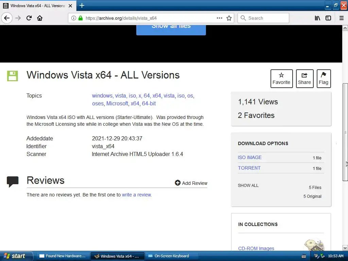Restore down the browser window
Screen dimensions: 348x261
coord(335,5)
